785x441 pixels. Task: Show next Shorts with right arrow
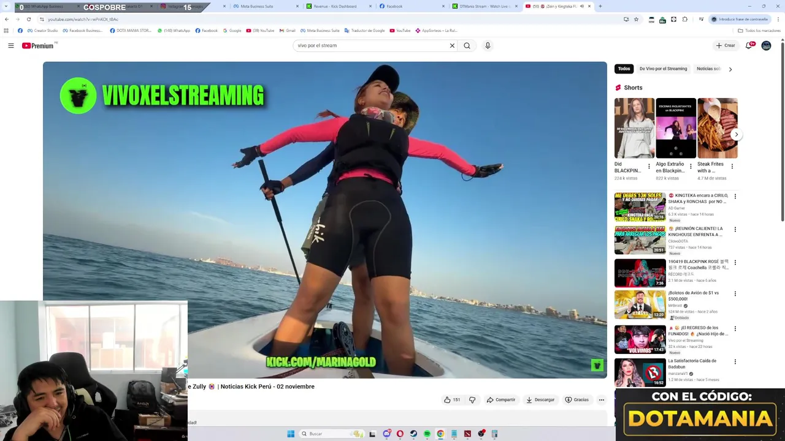736,134
